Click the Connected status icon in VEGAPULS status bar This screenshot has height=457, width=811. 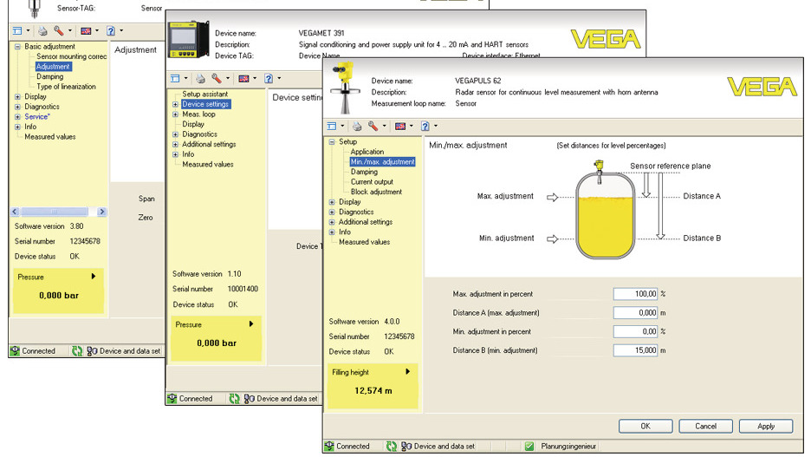click(329, 447)
